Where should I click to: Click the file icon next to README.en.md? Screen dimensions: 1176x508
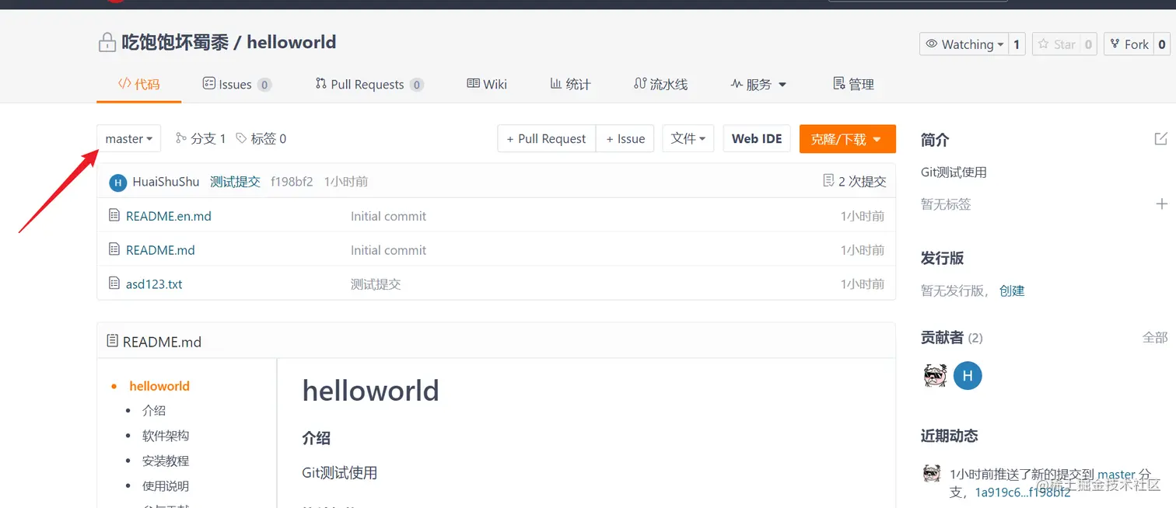[114, 215]
